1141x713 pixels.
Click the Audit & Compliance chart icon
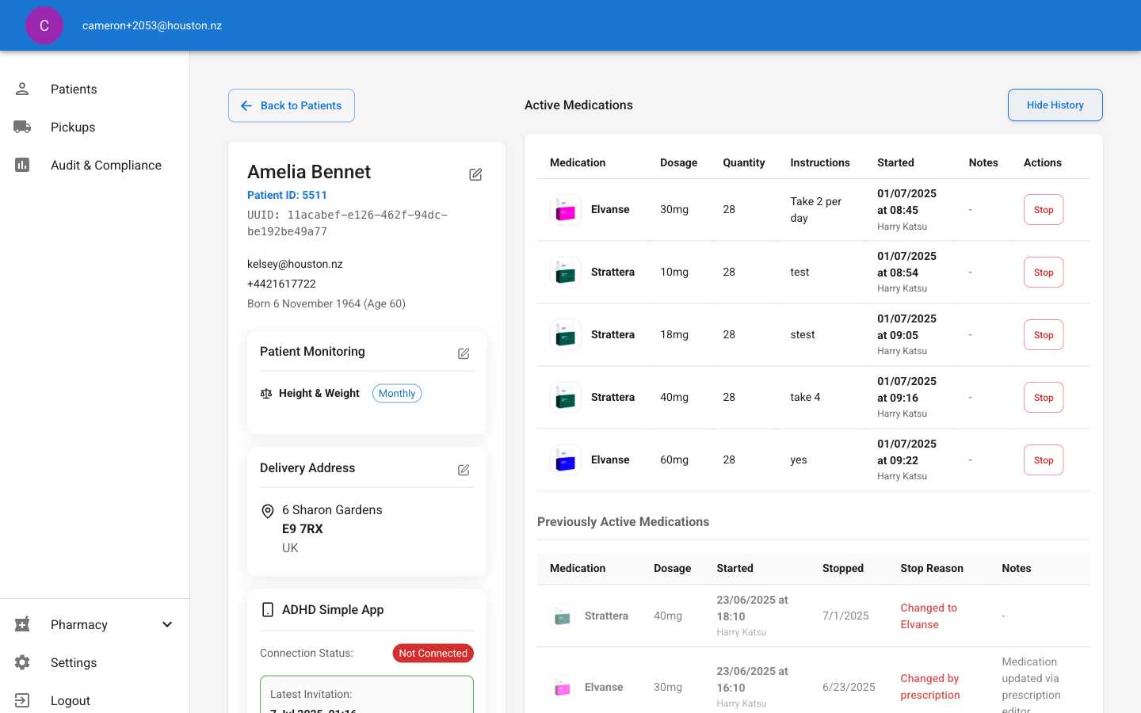[22, 165]
